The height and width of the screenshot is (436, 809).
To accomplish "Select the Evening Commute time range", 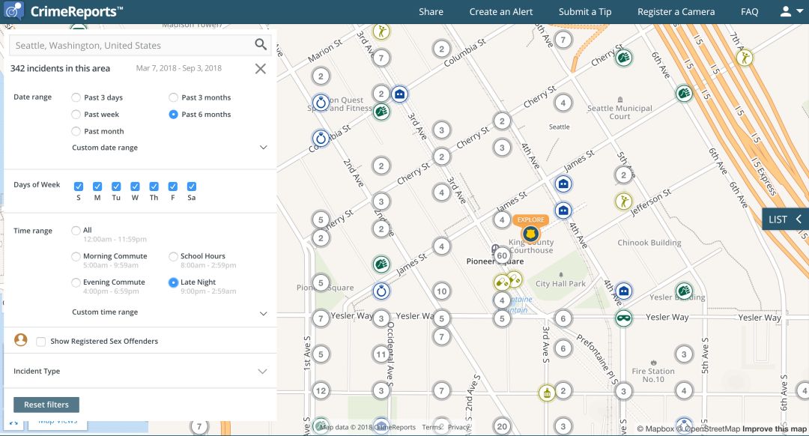I will point(76,282).
